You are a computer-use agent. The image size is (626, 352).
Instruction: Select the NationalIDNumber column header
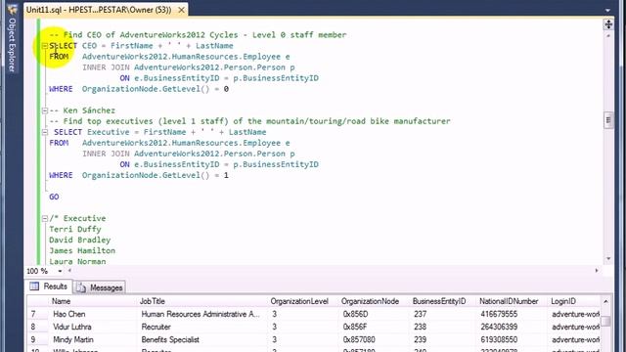tap(512, 301)
